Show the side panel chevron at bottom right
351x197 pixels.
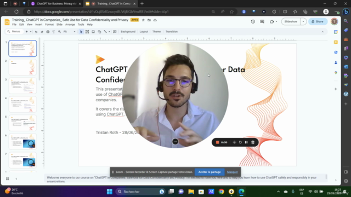(x=336, y=180)
